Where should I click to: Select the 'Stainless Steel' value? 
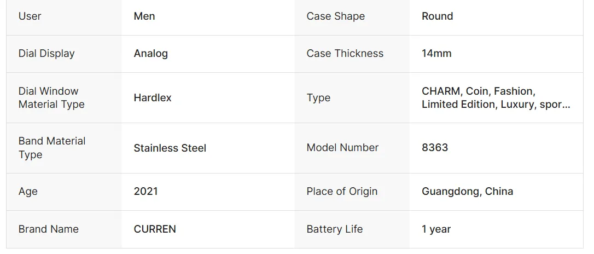[x=170, y=148]
